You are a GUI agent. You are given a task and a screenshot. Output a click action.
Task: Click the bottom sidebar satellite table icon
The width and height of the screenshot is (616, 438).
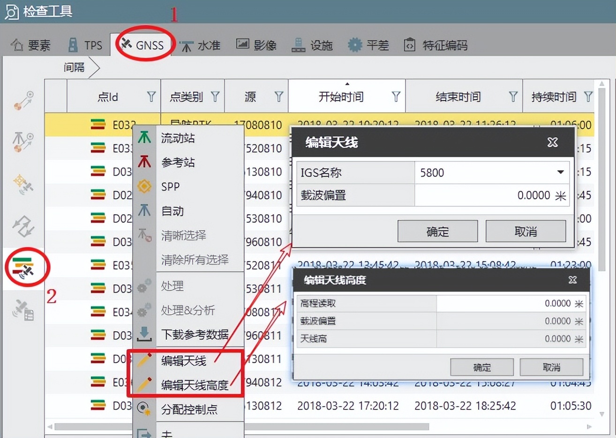click(23, 310)
